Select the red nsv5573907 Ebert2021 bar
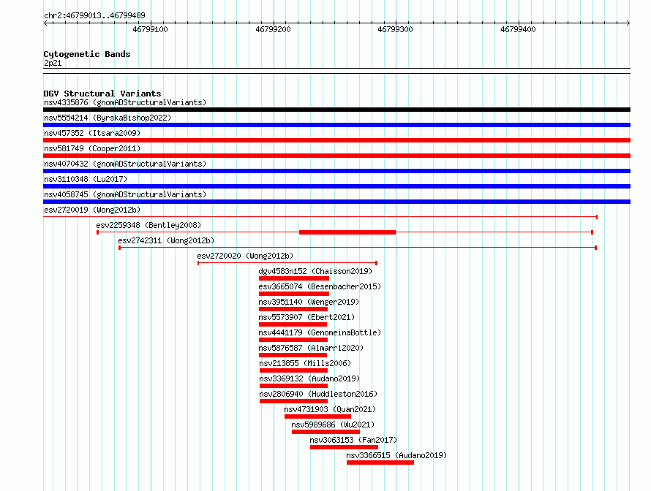This screenshot has width=651, height=491. tap(293, 324)
